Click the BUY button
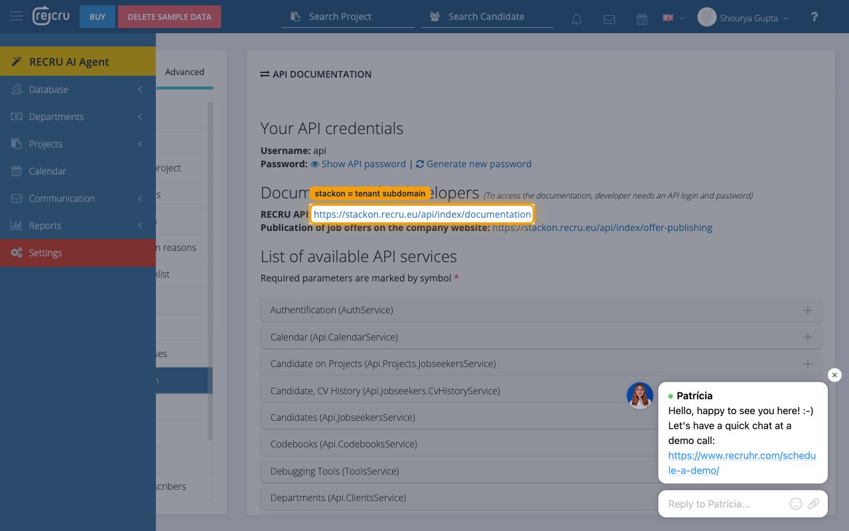 pos(98,17)
